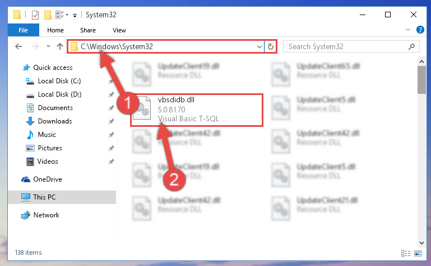This screenshot has height=266, width=431.
Task: Switch to large thumbnails view in status bar
Action: pos(418,253)
